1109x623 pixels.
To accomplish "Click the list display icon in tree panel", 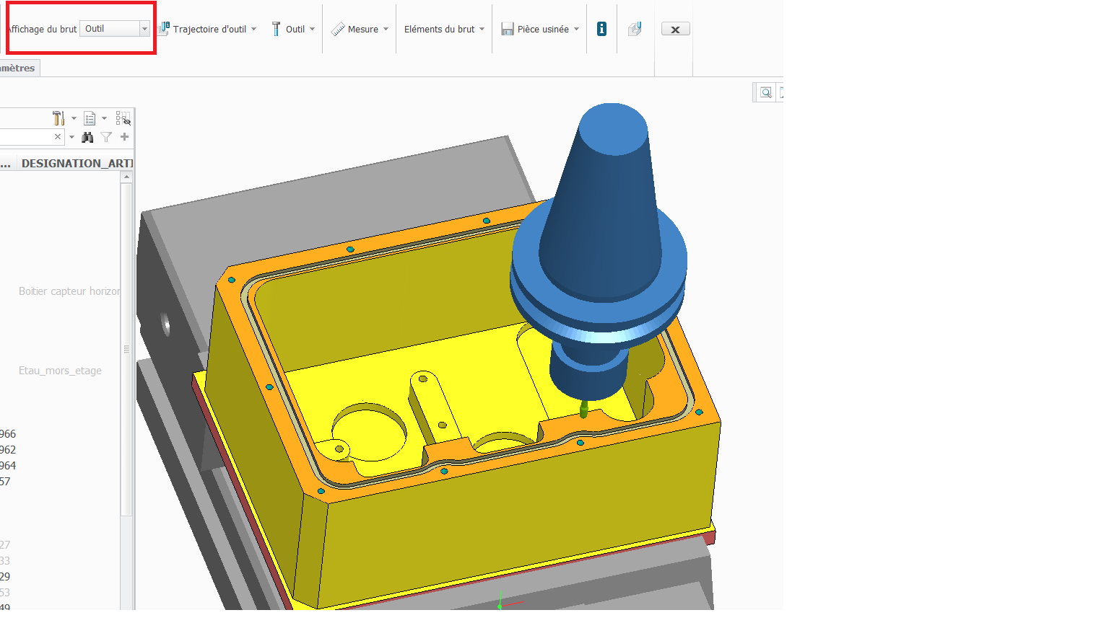I will click(x=90, y=118).
